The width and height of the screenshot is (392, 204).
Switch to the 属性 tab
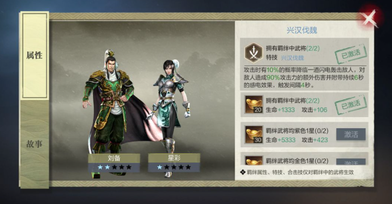35,55
